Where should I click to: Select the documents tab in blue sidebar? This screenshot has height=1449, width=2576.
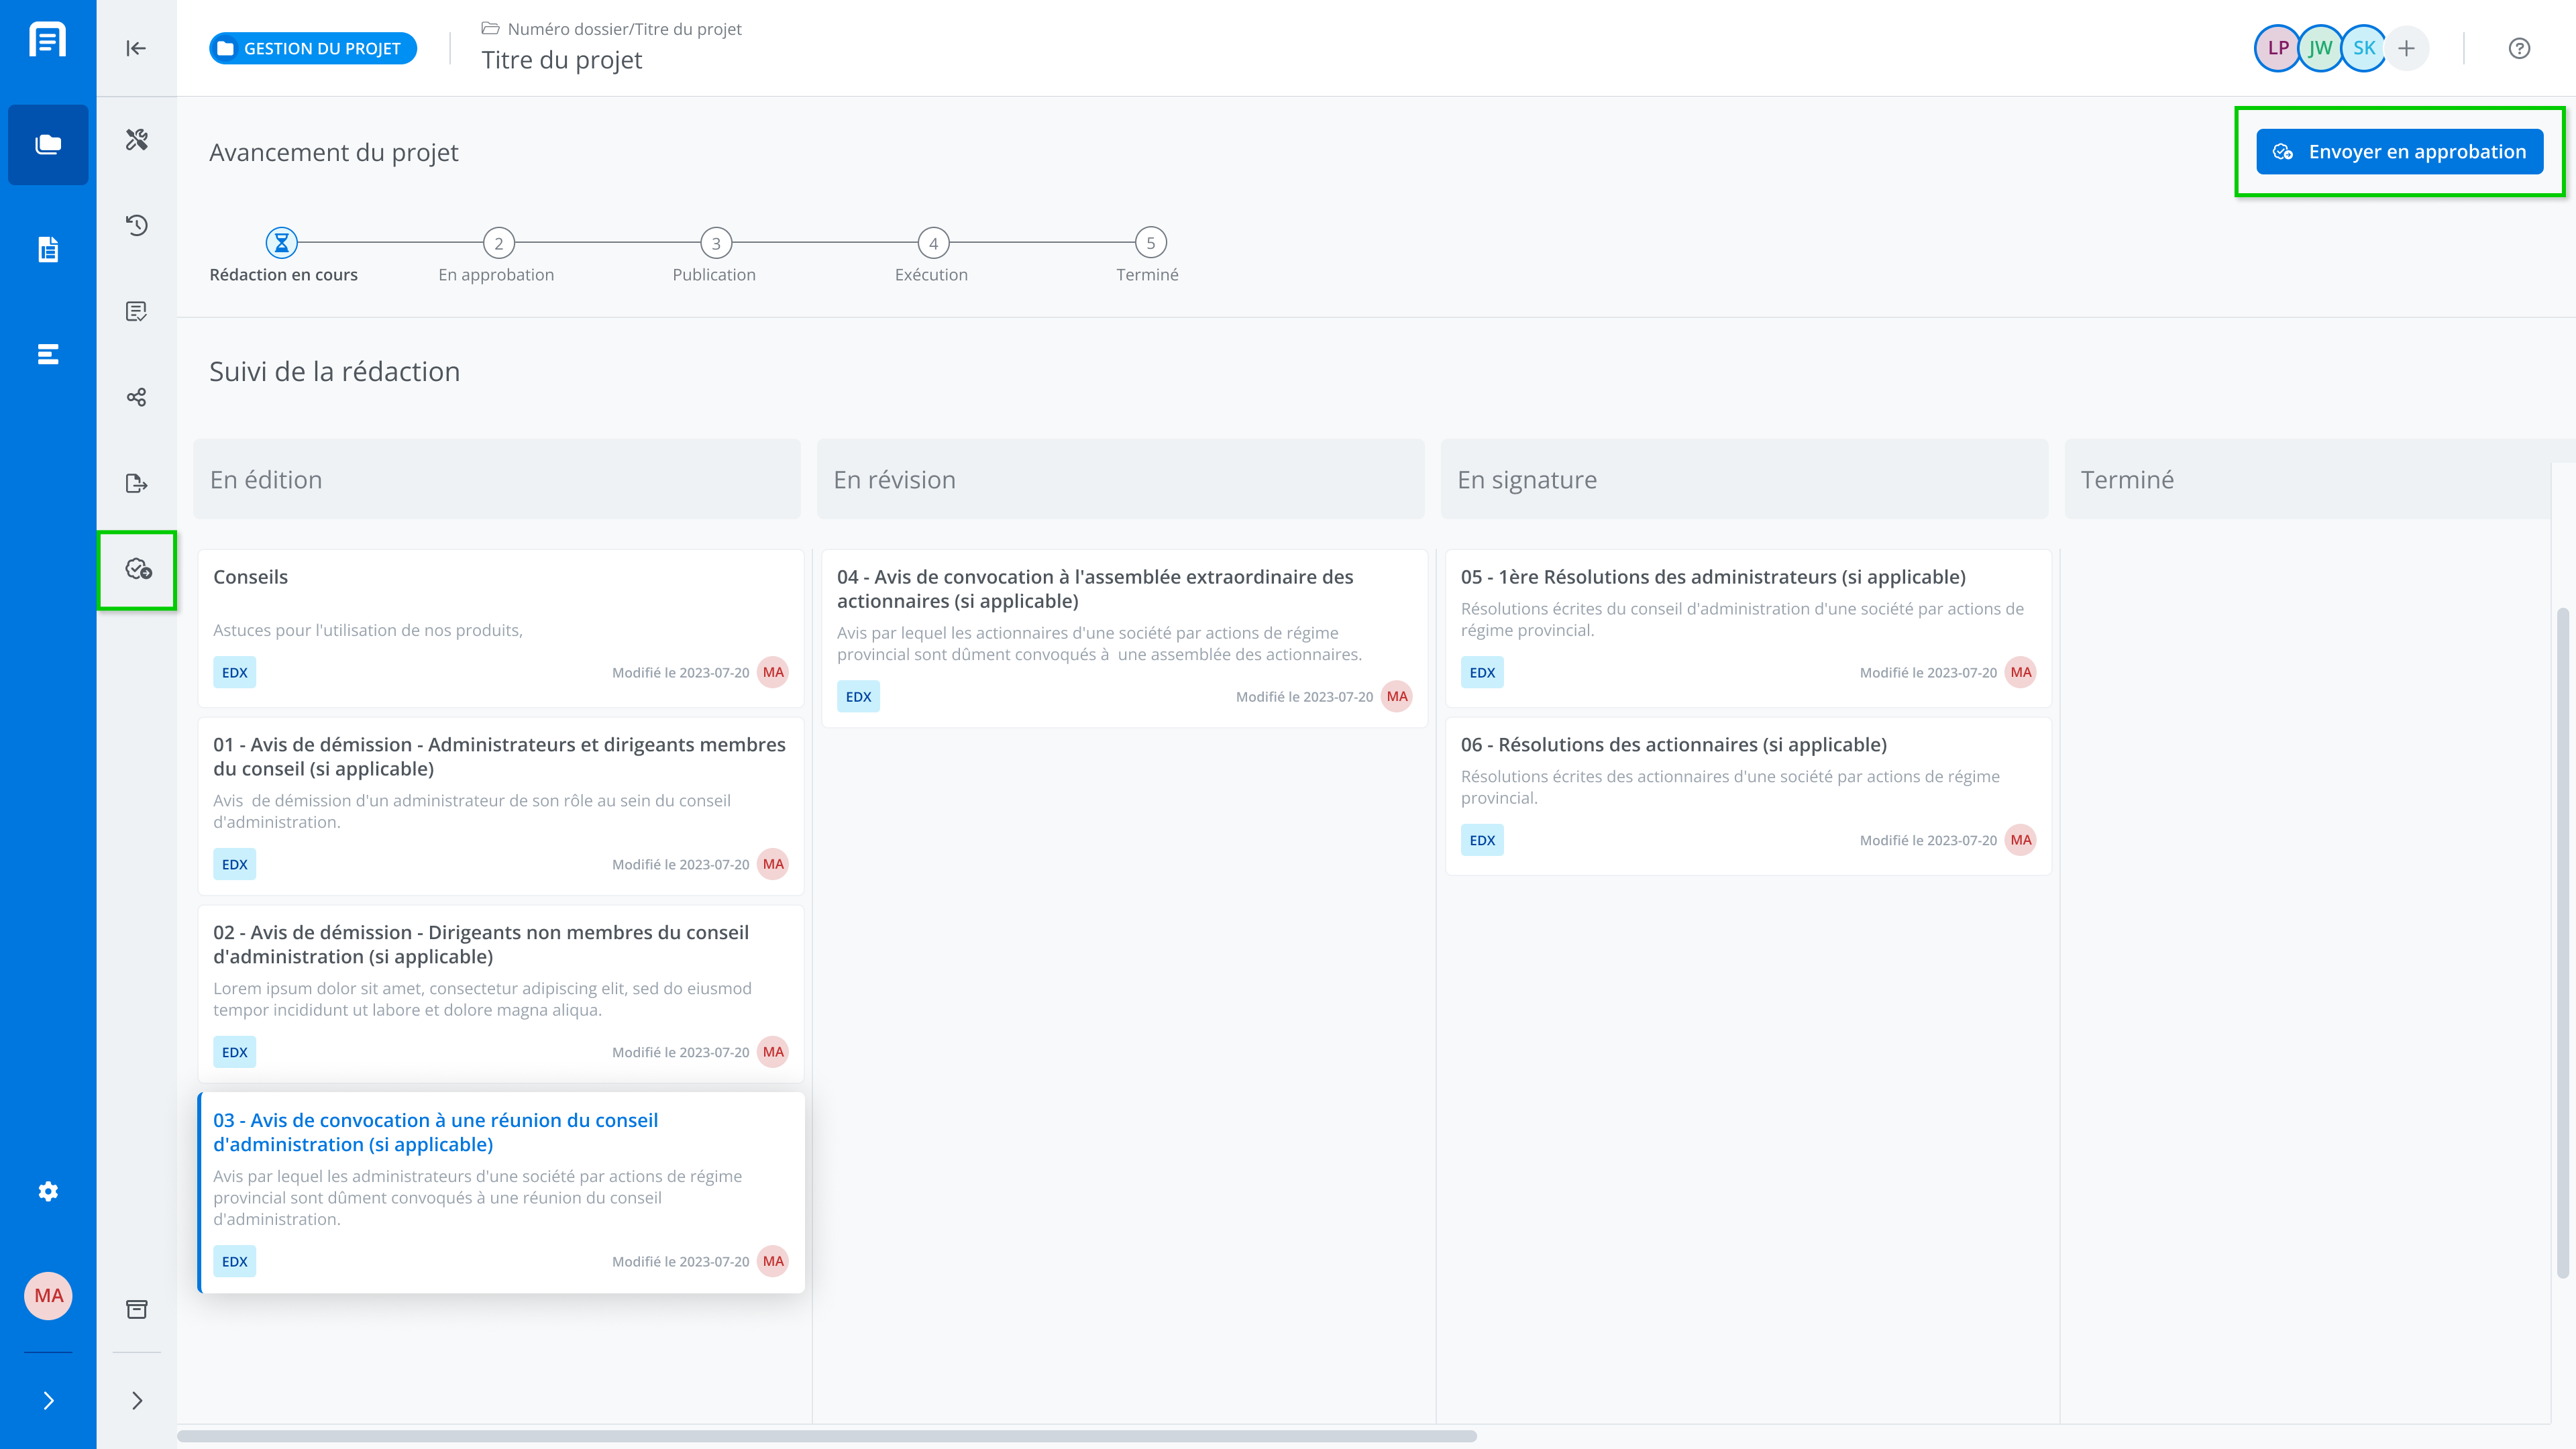point(48,249)
